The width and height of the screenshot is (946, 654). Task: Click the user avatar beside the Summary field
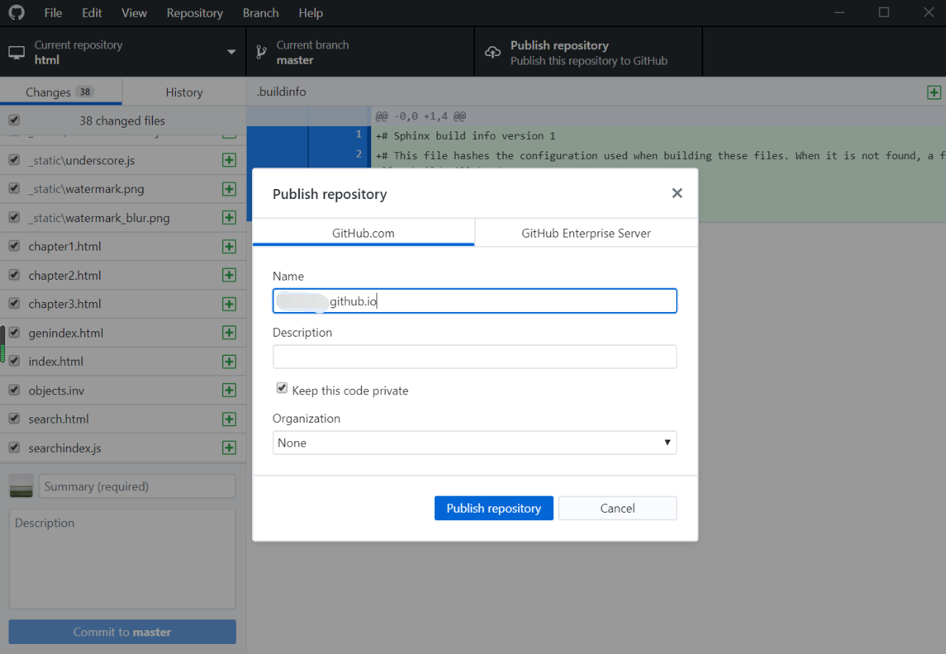click(x=22, y=486)
